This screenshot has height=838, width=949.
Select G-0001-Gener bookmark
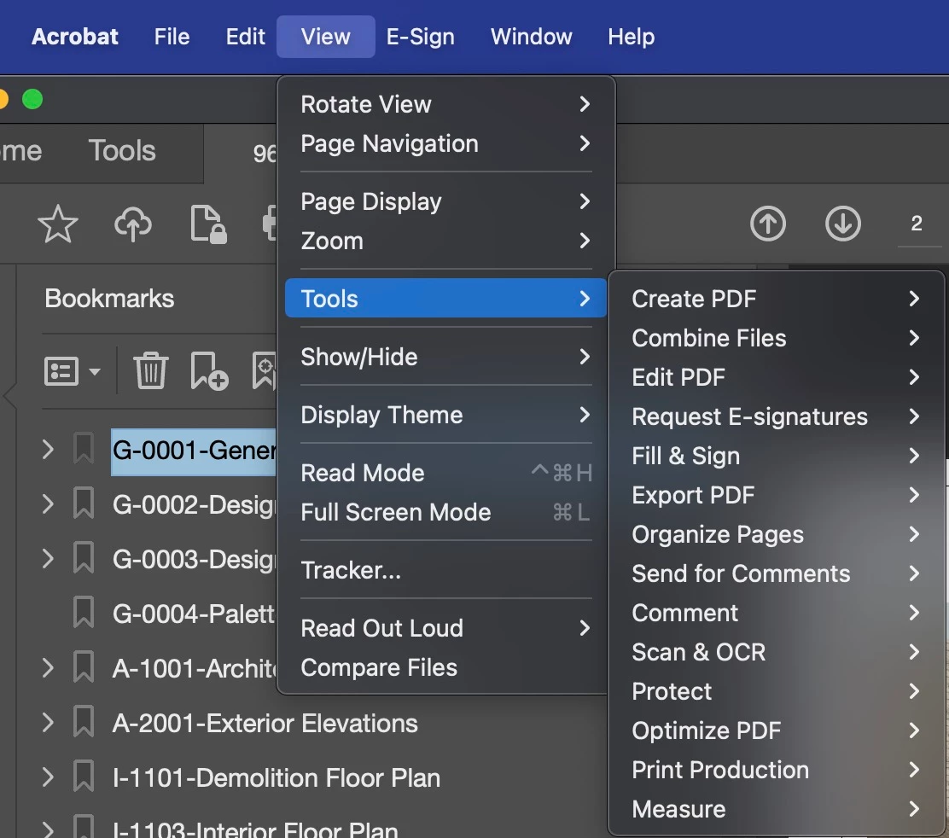(x=195, y=451)
